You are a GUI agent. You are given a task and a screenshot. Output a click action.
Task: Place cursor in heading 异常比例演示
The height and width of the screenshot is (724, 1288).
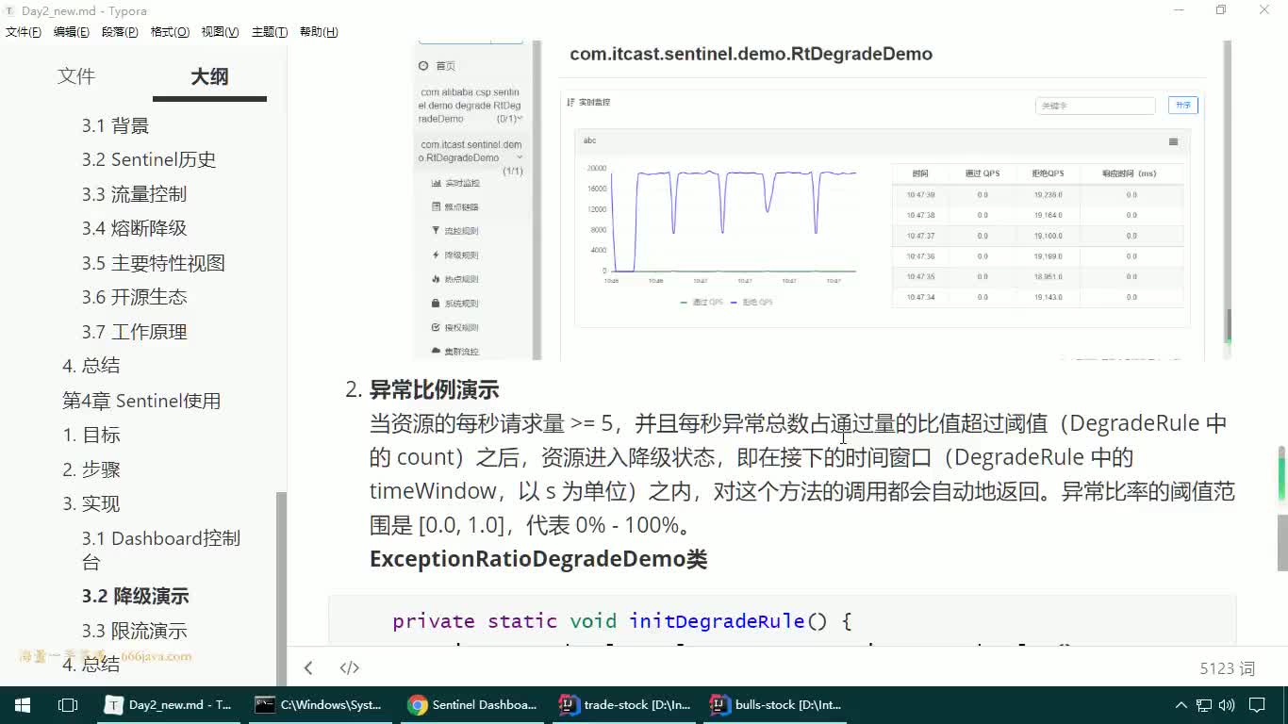tap(434, 389)
